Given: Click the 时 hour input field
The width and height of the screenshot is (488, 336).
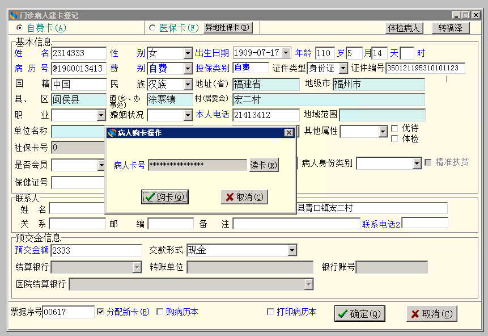Looking at the screenshot, I should (407, 53).
